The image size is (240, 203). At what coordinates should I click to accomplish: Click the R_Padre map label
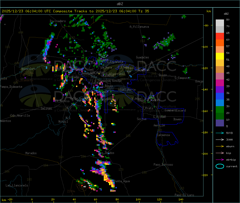pos(153,100)
